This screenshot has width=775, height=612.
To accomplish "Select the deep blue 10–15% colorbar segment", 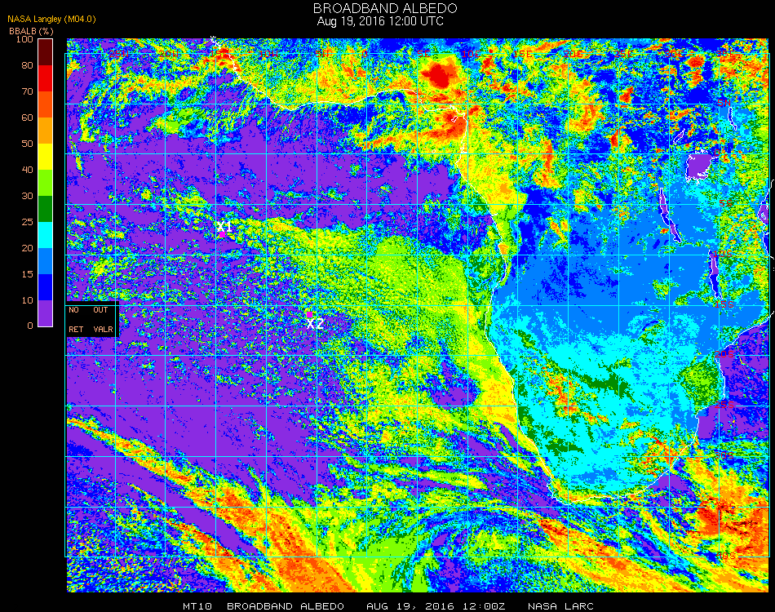I will (46, 287).
